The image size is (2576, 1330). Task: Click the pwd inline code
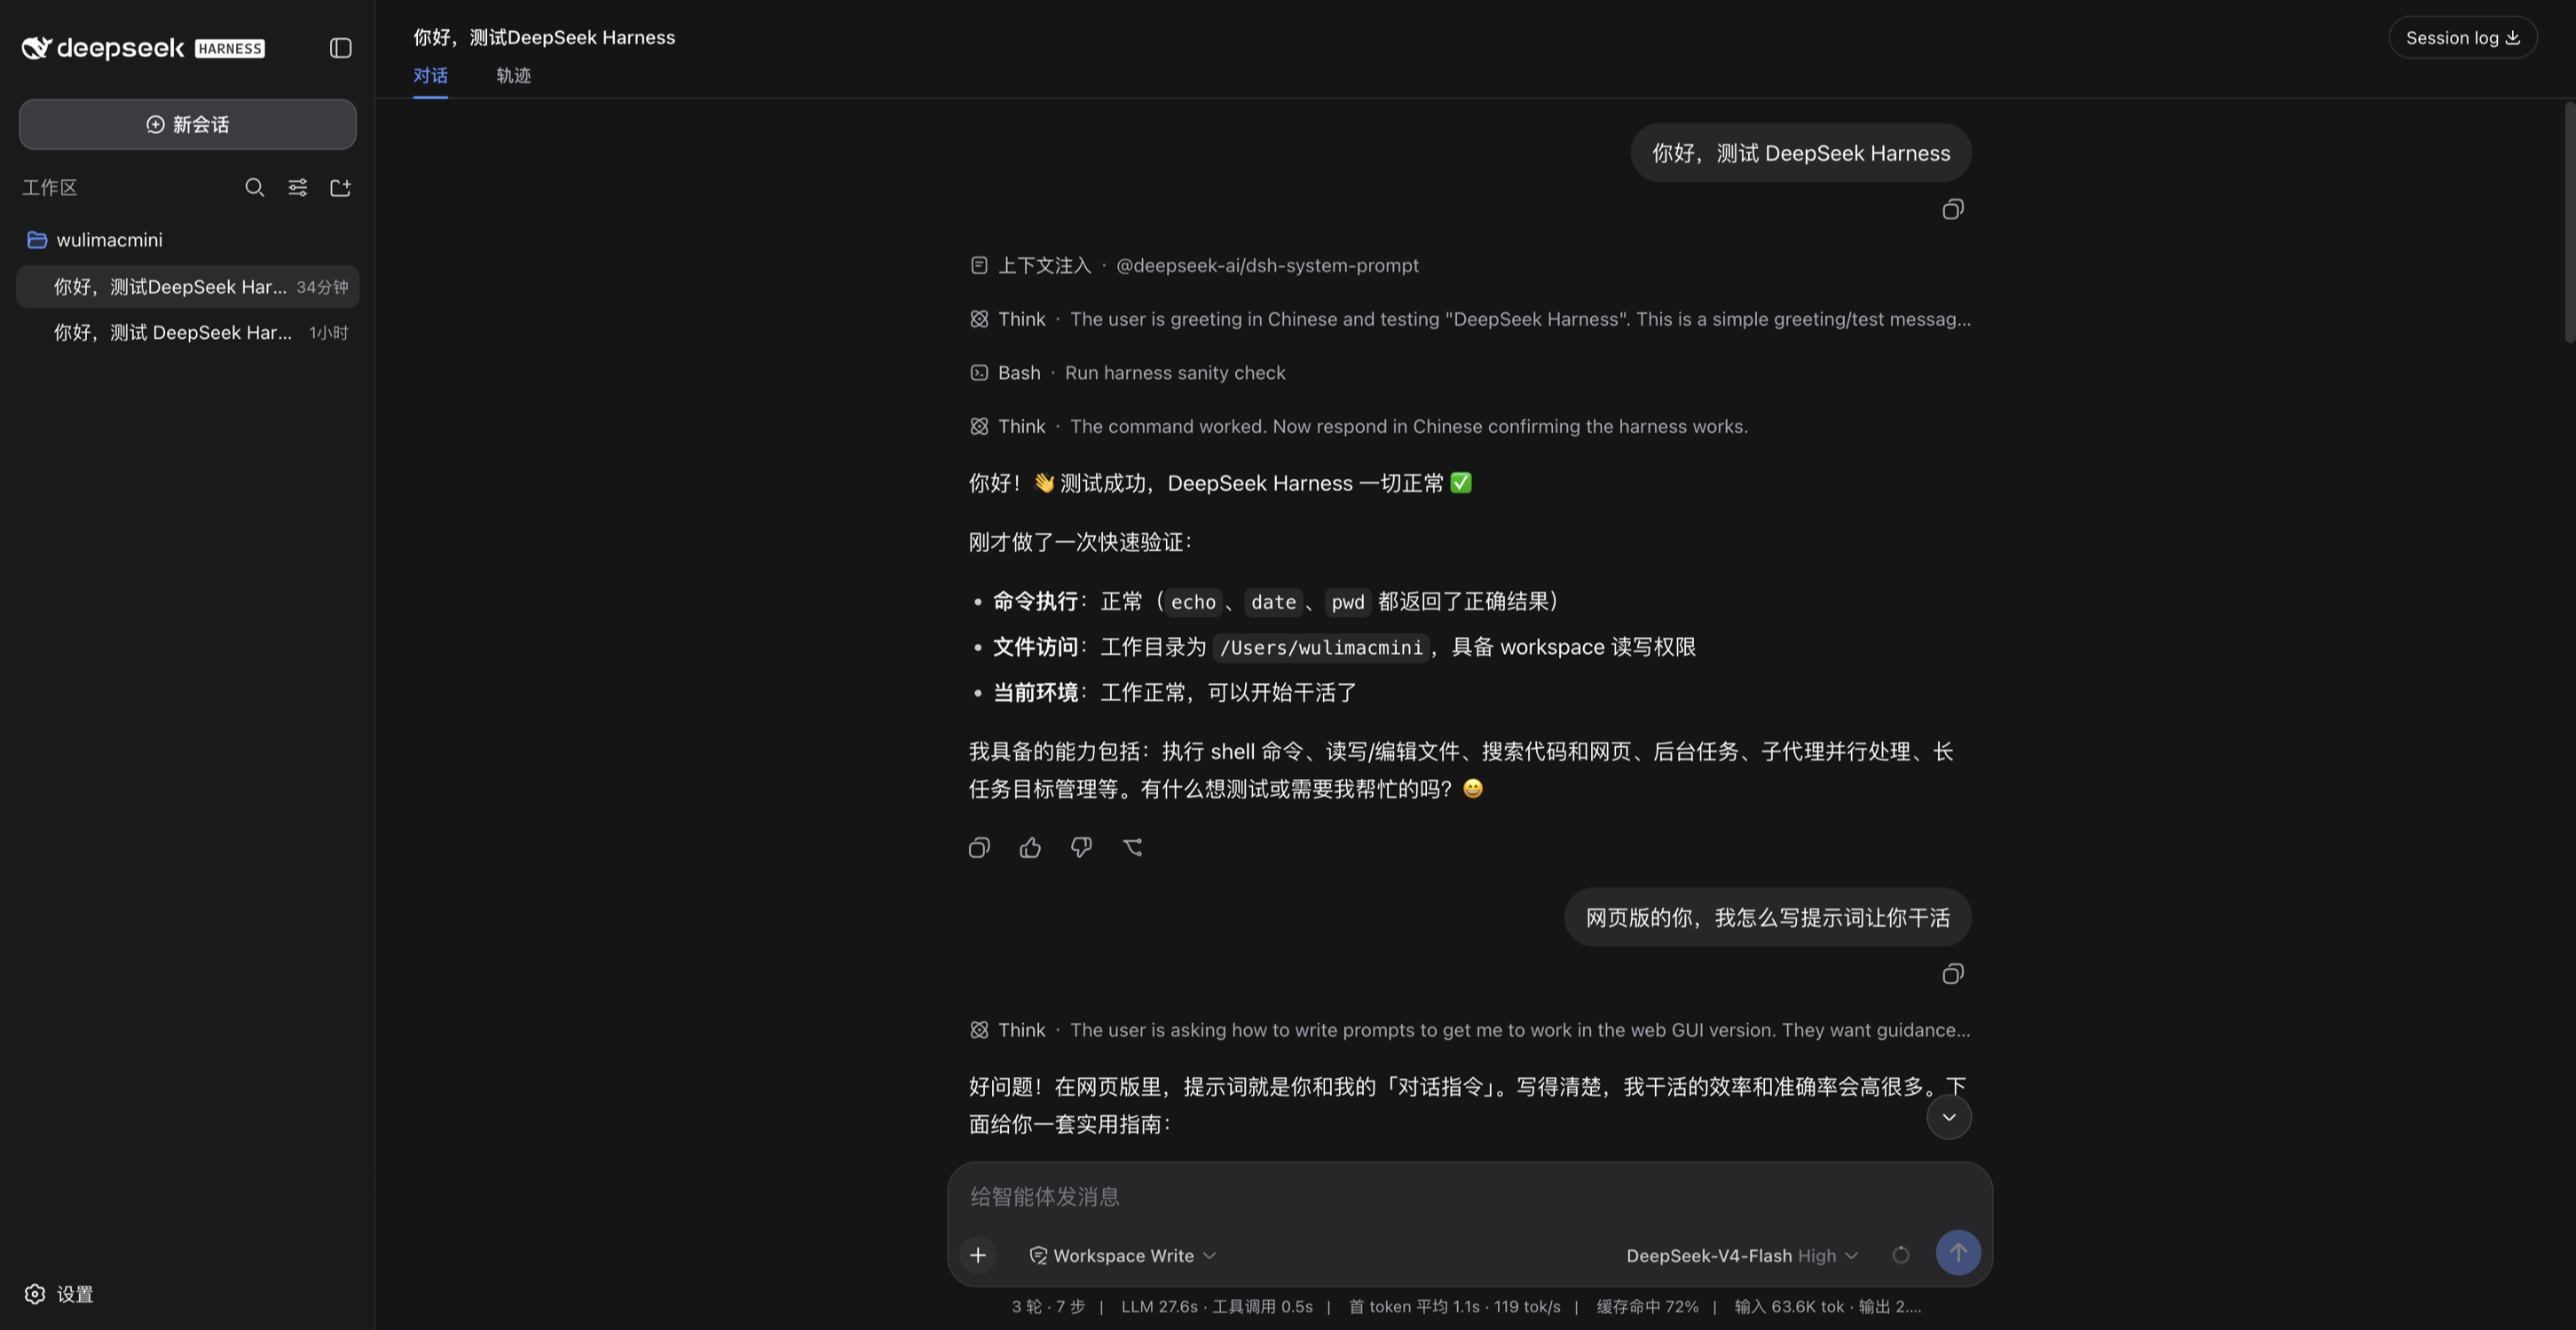click(1347, 602)
